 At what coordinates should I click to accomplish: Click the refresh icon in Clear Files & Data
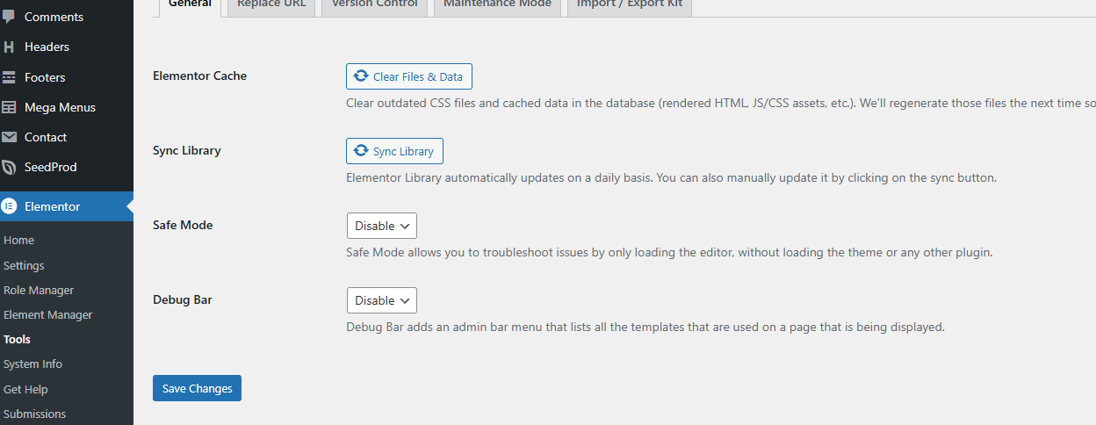pyautogui.click(x=361, y=76)
